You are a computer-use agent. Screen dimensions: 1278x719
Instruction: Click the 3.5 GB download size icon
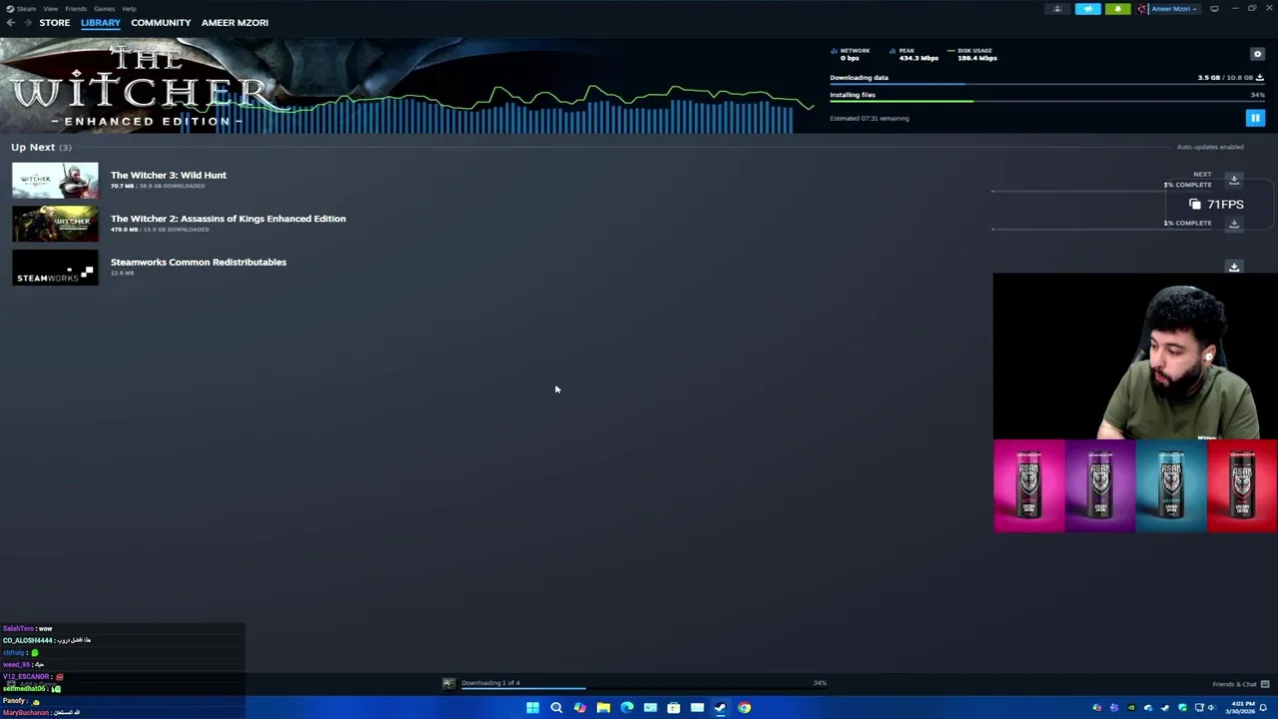click(1260, 77)
